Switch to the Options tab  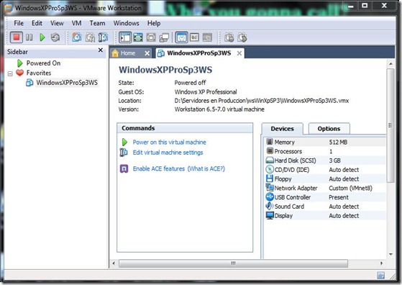[329, 129]
